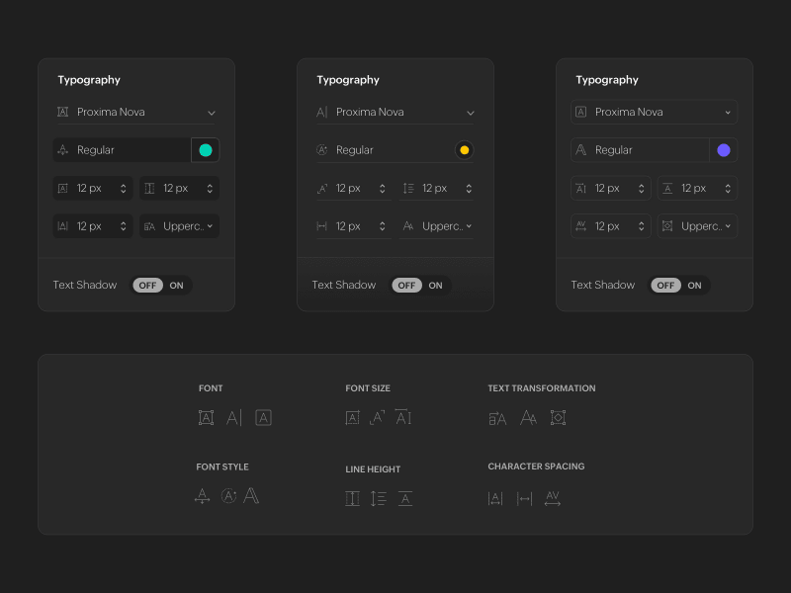Open Proxima Nova font dropdown in purple-swatch panel
Image resolution: width=791 pixels, height=593 pixels.
click(x=654, y=112)
